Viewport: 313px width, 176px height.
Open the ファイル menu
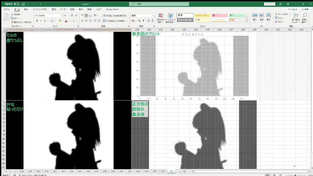tap(7, 9)
